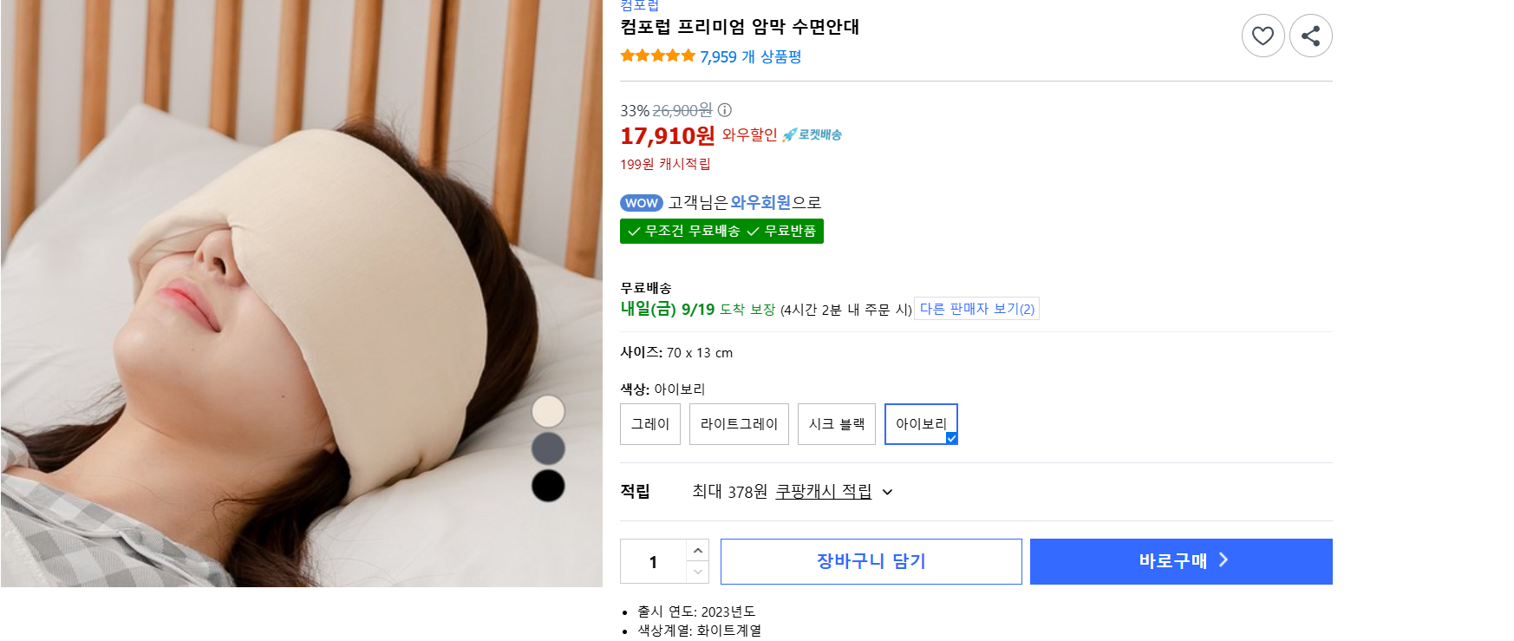Pick the black color swatch on image

pyautogui.click(x=548, y=486)
